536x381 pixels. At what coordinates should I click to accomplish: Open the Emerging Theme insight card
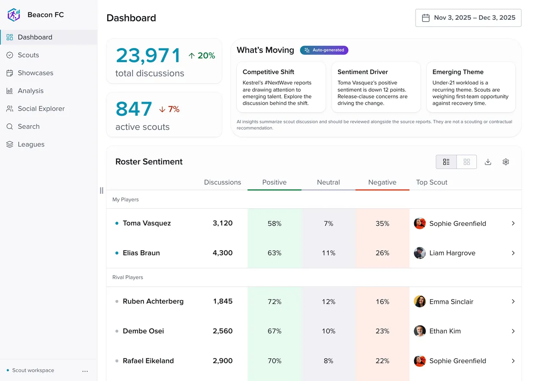(471, 87)
